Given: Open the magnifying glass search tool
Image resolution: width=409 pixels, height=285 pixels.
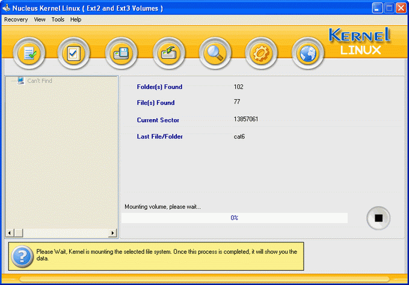Looking at the screenshot, I should (215, 53).
